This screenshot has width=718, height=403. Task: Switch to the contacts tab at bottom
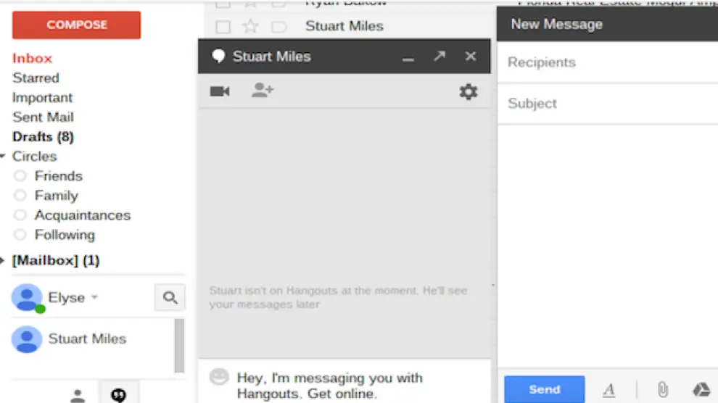click(x=78, y=395)
